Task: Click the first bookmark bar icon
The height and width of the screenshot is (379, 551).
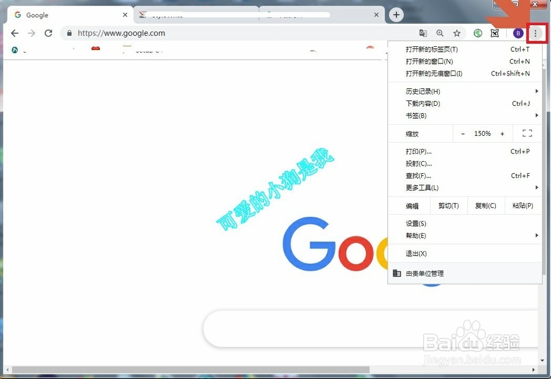Action: [14, 50]
